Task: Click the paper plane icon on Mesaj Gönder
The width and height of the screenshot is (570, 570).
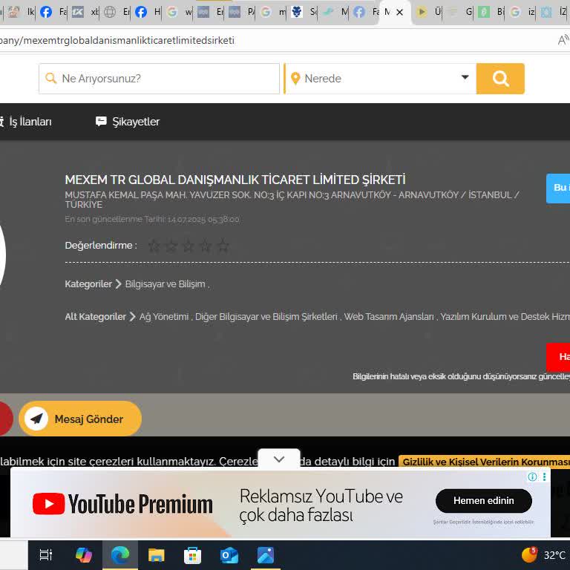Action: (x=36, y=419)
